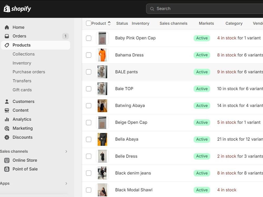Screen dimensions: 263x197
Task: Click the Discounts badge icon
Action: [x=7, y=137]
